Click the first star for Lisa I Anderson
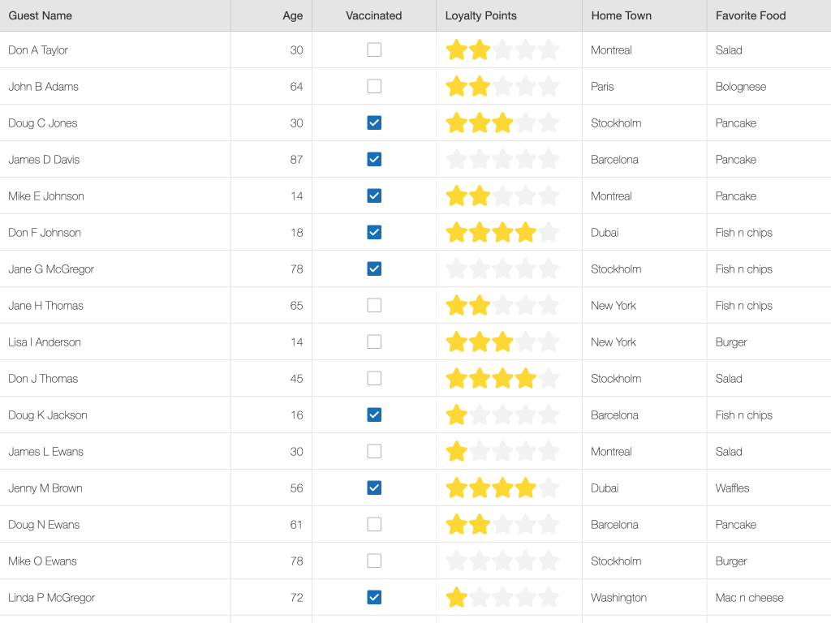Image resolution: width=831 pixels, height=623 pixels. pos(457,342)
